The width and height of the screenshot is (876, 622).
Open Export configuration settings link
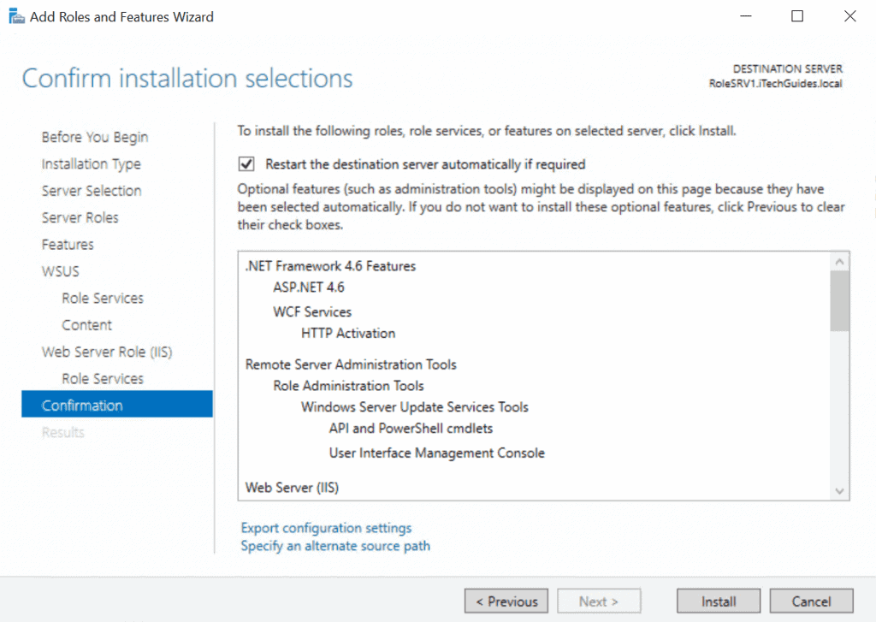pos(326,528)
